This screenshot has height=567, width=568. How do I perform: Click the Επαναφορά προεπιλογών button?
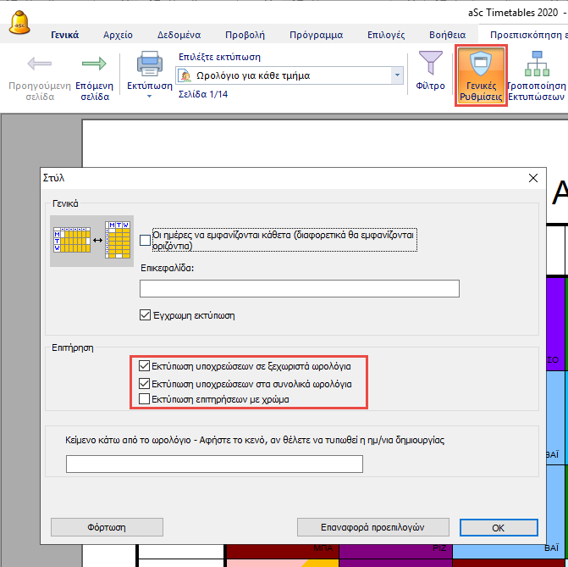[x=373, y=525]
